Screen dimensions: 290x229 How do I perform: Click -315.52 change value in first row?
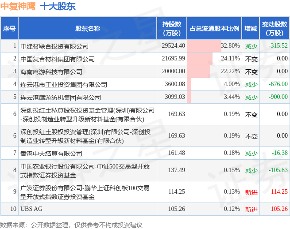coord(278,45)
